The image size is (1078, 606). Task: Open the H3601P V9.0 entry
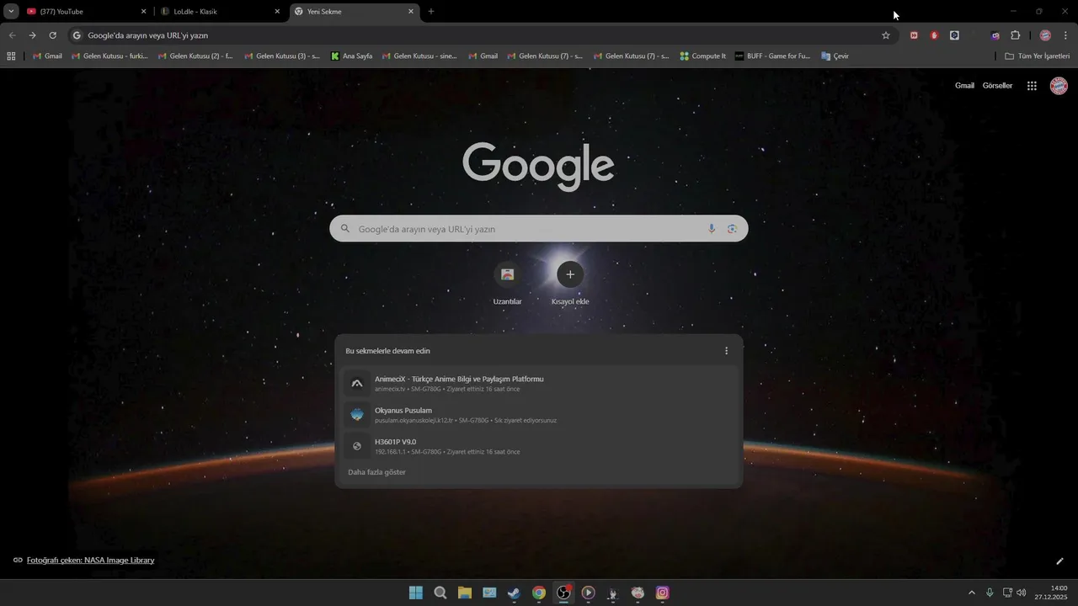[x=539, y=446]
